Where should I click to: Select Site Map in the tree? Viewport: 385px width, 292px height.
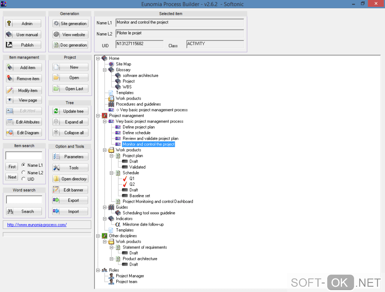(x=123, y=64)
